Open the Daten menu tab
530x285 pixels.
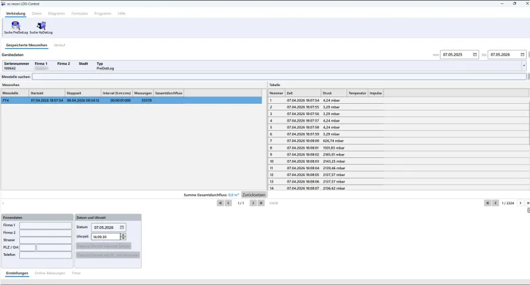[x=36, y=13]
